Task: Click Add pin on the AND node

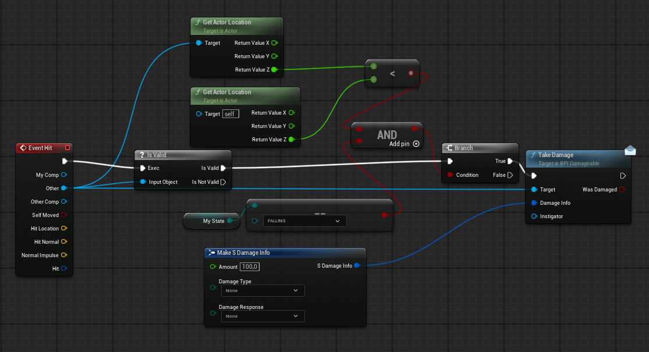Action: pos(404,144)
